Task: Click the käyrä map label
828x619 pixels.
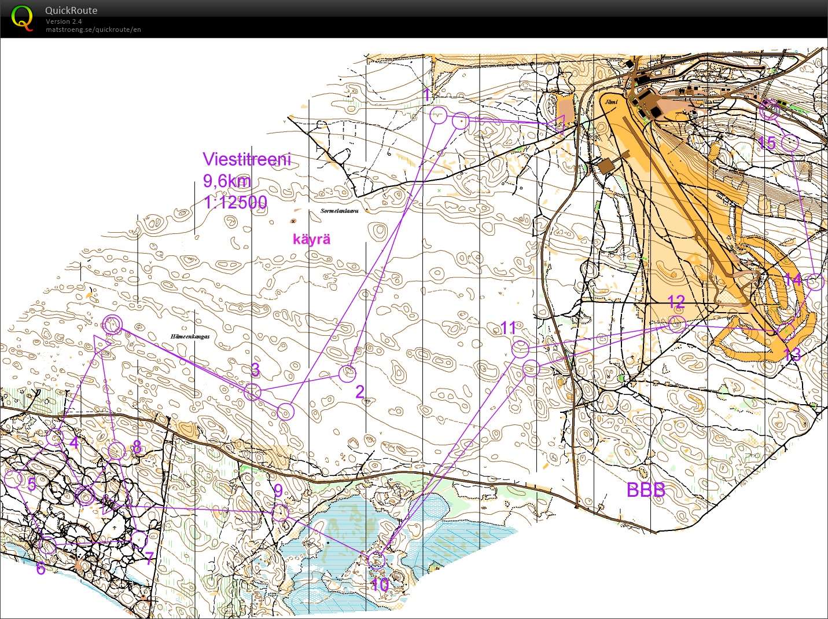Action: 311,239
